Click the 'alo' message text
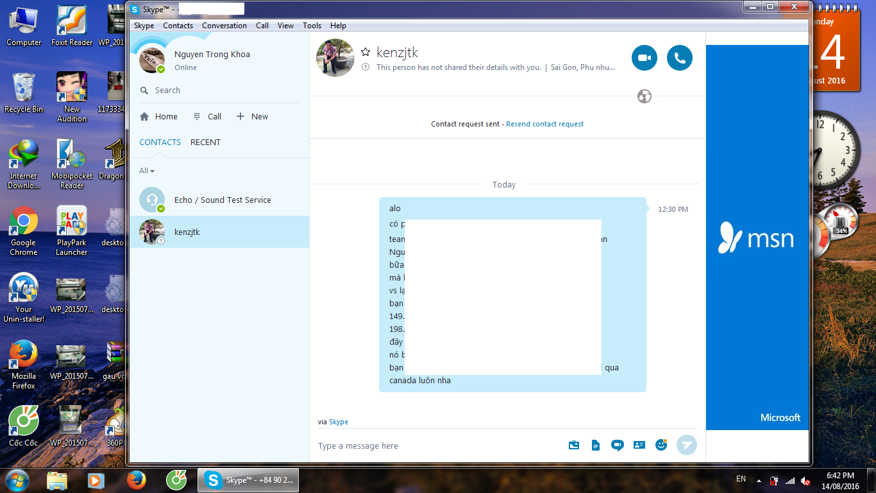 [x=395, y=209]
